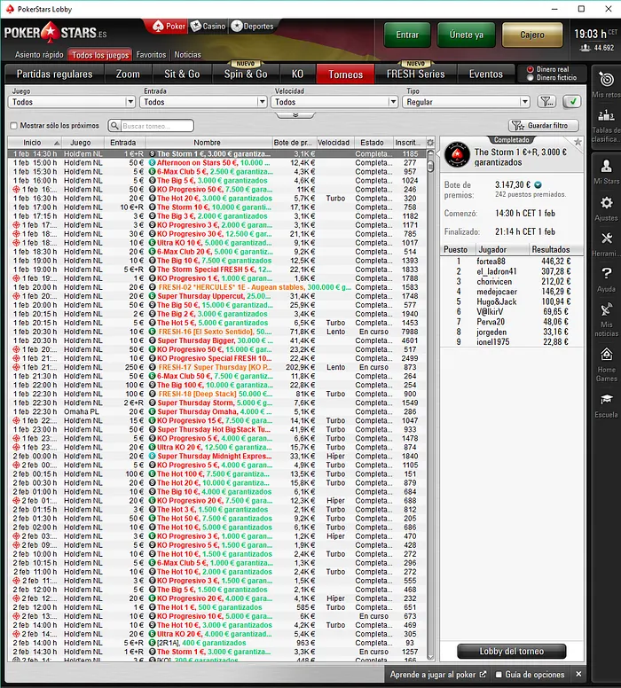Switch to Sit & Go tab
This screenshot has width=621, height=688.
(182, 74)
